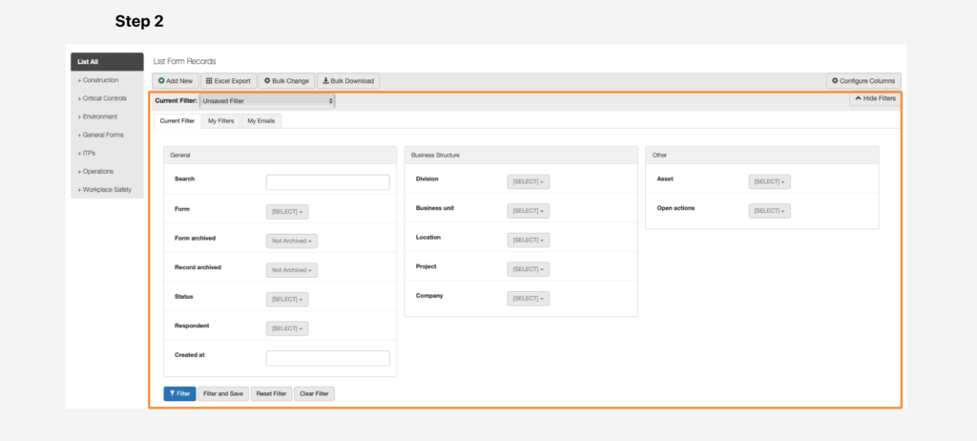Screen dimensions: 977x441
Task: Open the Current Filter dropdown
Action: point(267,100)
